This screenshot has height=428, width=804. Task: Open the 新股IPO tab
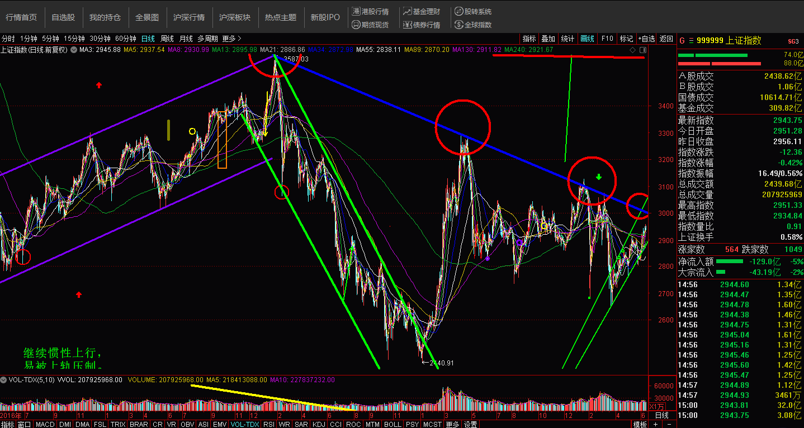click(x=325, y=17)
